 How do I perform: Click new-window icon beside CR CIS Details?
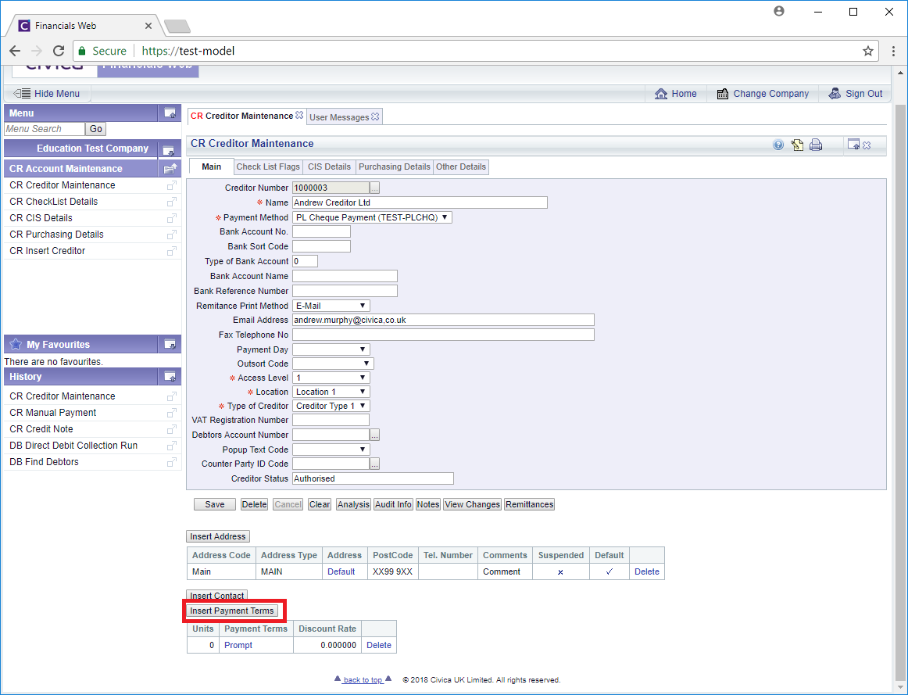171,218
